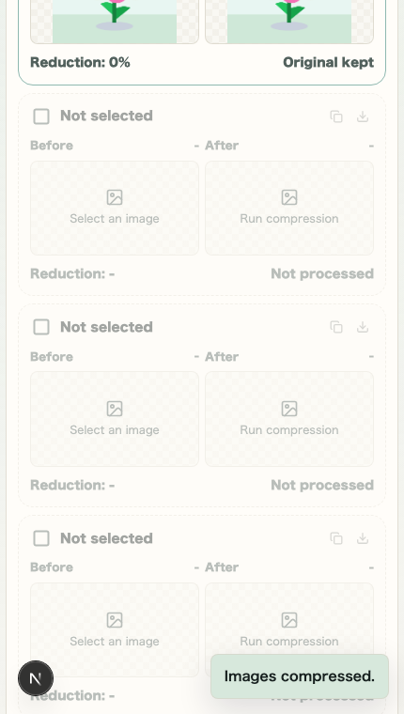Click copy icon in second Not selected card

[x=336, y=327]
